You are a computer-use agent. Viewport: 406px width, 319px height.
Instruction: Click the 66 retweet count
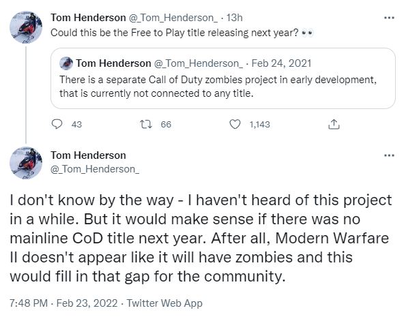(166, 125)
